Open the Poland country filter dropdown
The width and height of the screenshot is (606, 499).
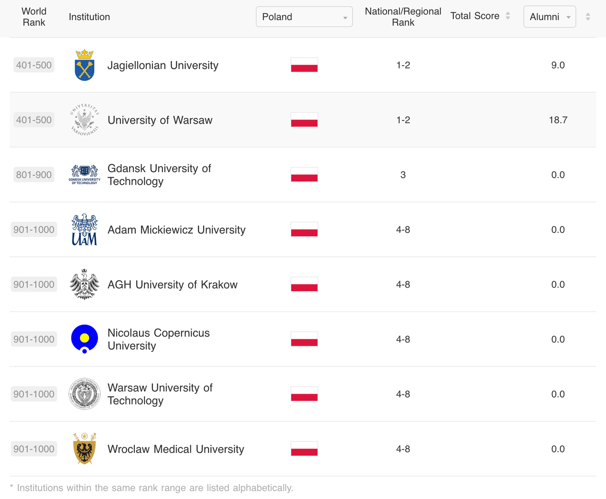(304, 17)
